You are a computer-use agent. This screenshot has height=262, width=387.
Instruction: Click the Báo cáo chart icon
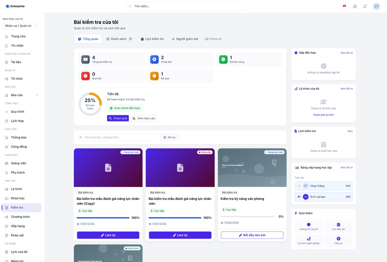[x=7, y=95]
